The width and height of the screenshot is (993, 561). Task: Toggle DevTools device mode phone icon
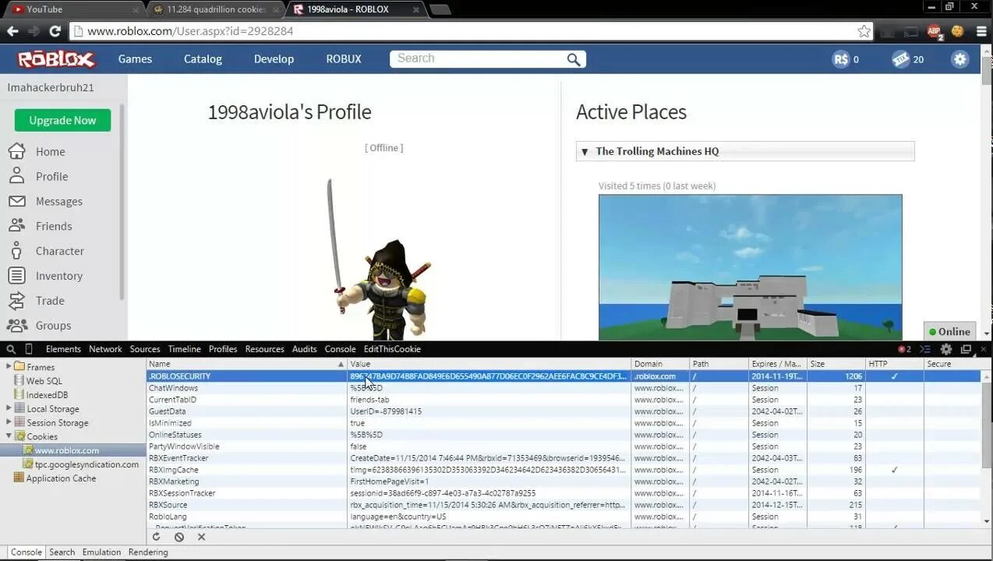pos(29,349)
